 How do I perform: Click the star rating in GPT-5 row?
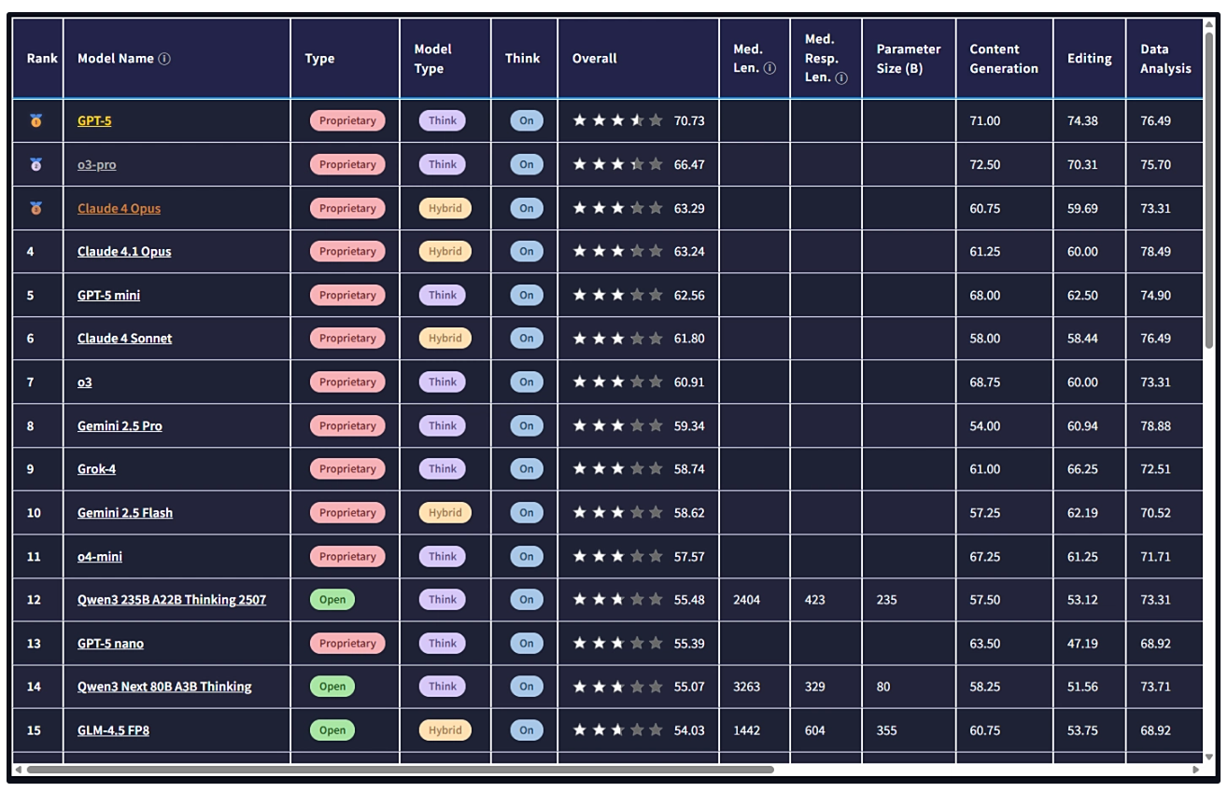617,121
